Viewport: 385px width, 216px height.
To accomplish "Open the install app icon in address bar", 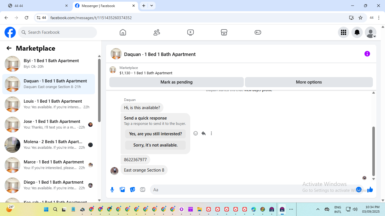I will click(351, 18).
